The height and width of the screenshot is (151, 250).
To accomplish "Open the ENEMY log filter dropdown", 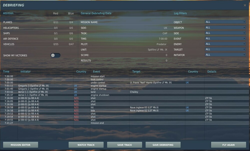I will (x=225, y=44).
